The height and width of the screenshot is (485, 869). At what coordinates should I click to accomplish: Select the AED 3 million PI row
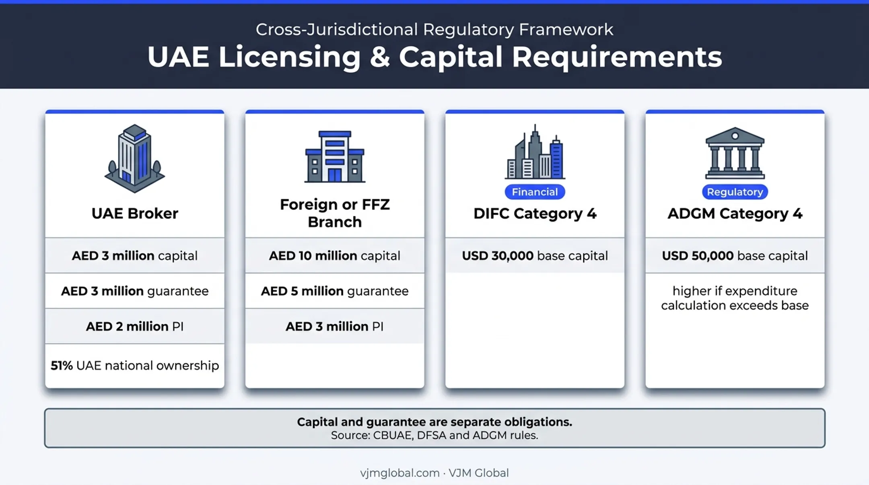(335, 326)
